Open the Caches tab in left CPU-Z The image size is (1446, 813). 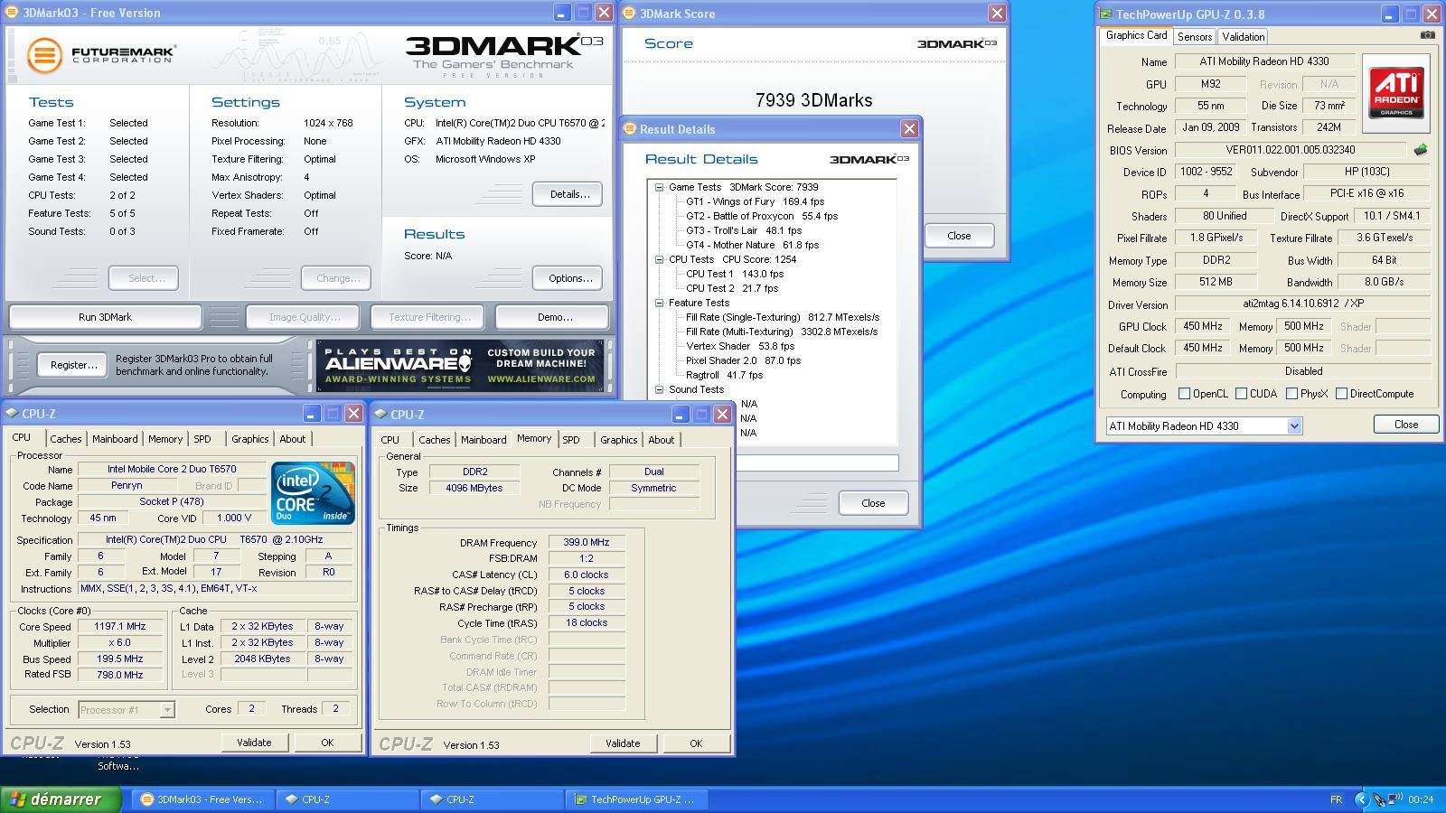coord(66,439)
